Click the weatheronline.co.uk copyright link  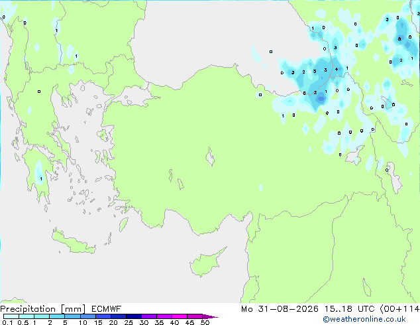(364, 319)
